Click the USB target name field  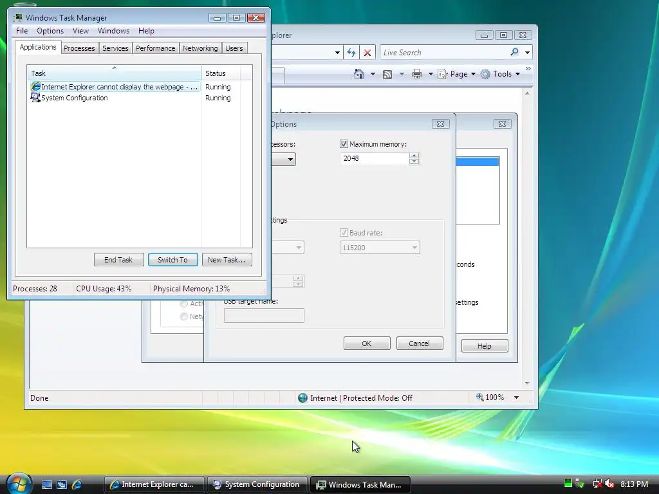(264, 315)
